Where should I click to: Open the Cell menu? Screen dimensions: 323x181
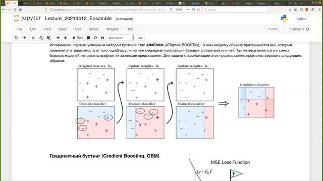tap(78, 29)
